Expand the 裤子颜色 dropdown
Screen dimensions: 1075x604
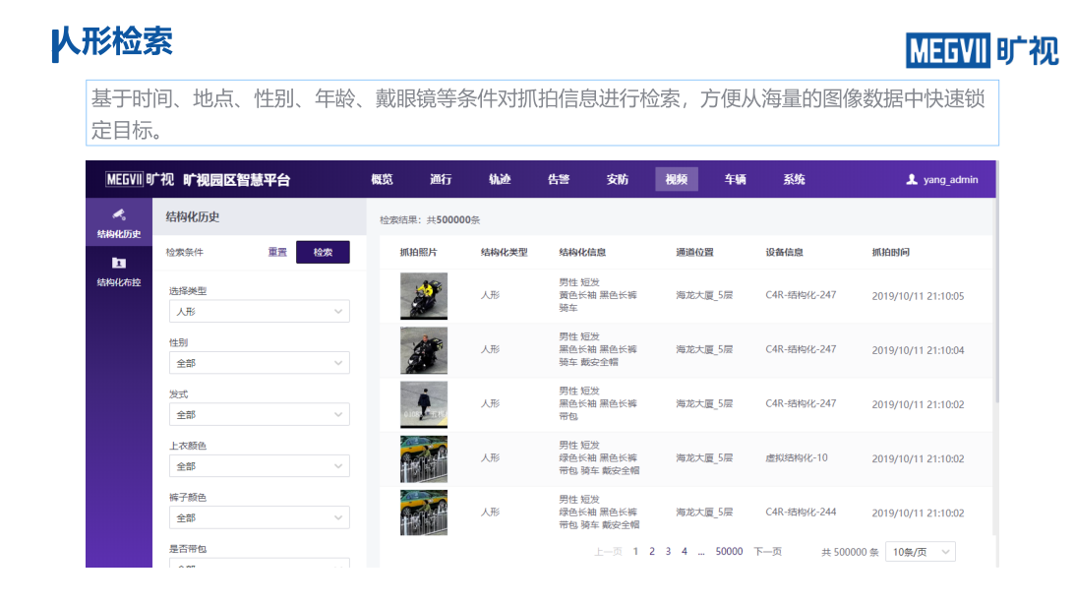click(259, 517)
